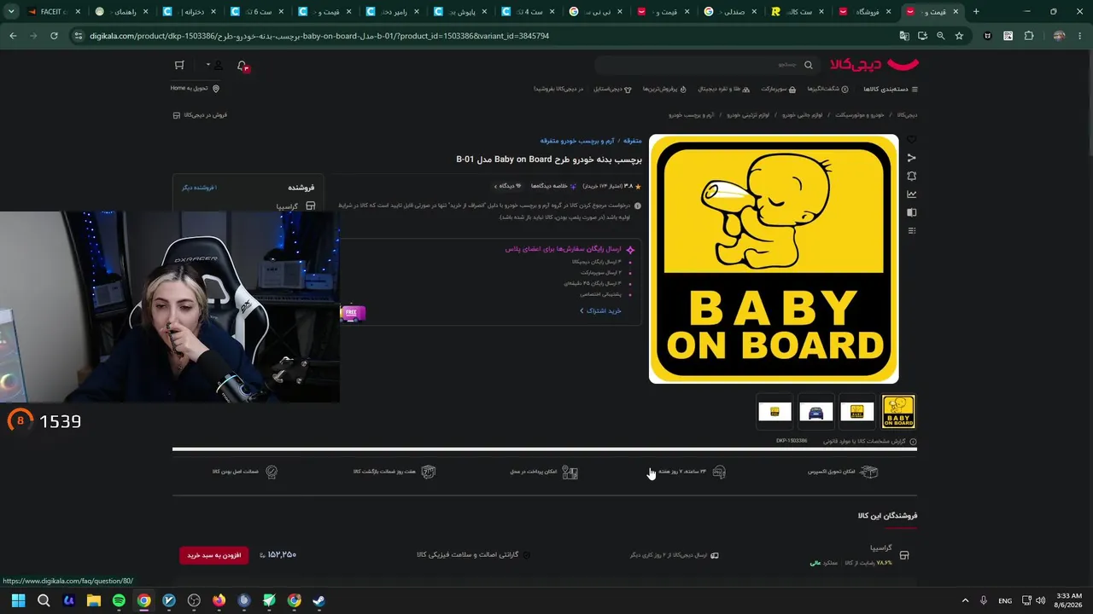Open the shopping cart icon
This screenshot has height=614, width=1093.
(179, 66)
